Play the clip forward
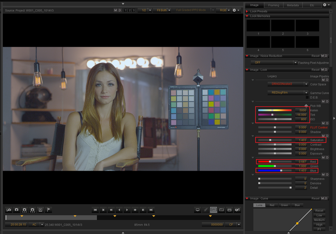Screen dimensions: 336x234 127,210
